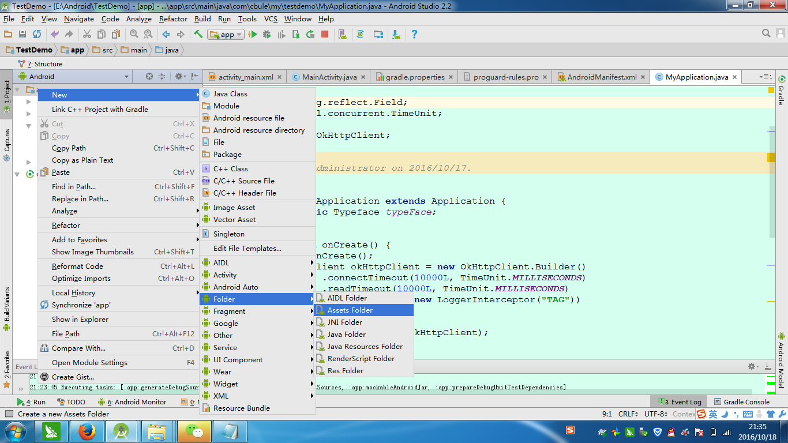This screenshot has height=443, width=788.
Task: Open the hidden editor tabs list dropdown
Action: (766, 77)
